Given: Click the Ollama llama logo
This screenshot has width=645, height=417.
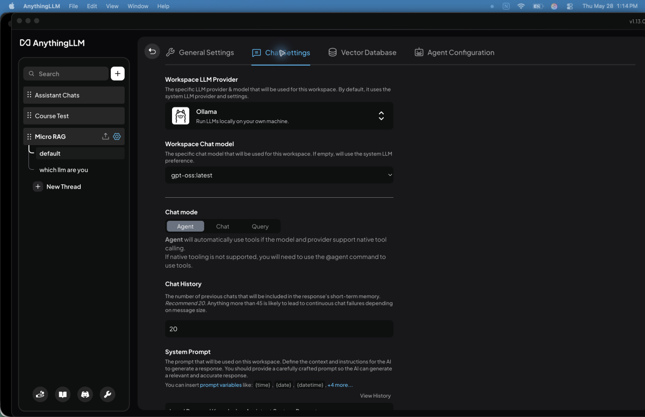Looking at the screenshot, I should point(181,116).
